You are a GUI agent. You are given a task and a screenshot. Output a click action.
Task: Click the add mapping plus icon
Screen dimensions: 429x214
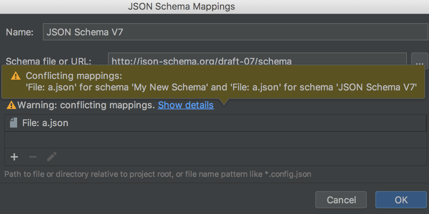(x=14, y=157)
